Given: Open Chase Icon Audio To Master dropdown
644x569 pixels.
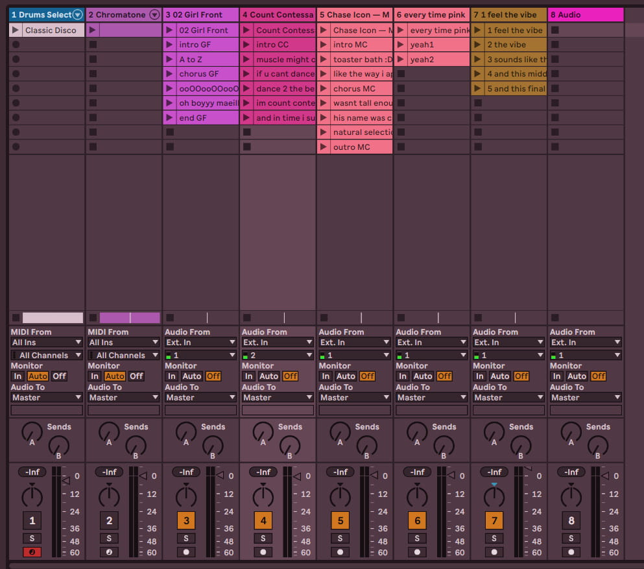Looking at the screenshot, I should click(355, 397).
